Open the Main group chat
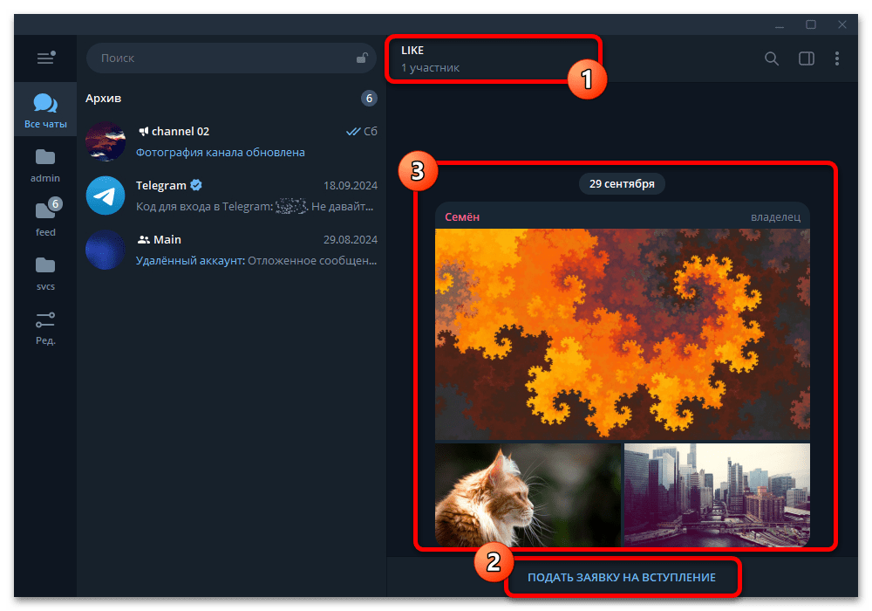Screen dimensions: 872x611 tap(231, 250)
